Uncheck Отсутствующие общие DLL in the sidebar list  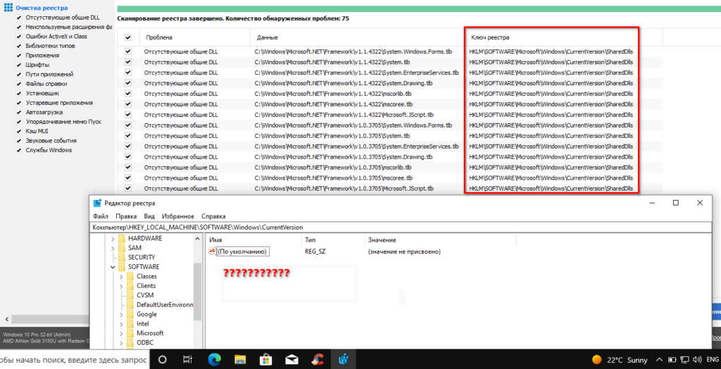(x=19, y=18)
